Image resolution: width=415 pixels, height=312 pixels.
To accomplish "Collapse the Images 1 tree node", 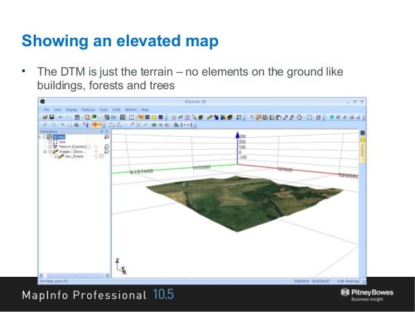I will click(x=45, y=152).
